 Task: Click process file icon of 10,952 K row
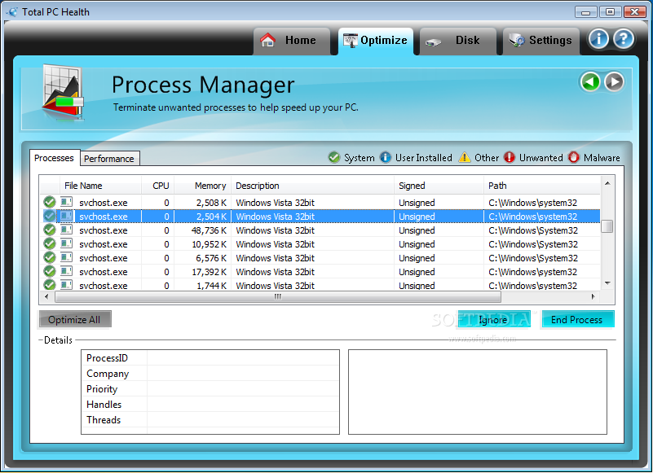(x=66, y=243)
